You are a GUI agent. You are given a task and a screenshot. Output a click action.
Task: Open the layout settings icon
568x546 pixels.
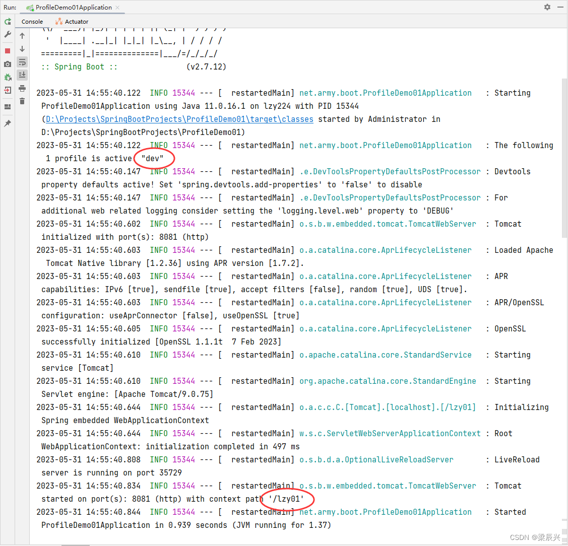pyautogui.click(x=8, y=107)
